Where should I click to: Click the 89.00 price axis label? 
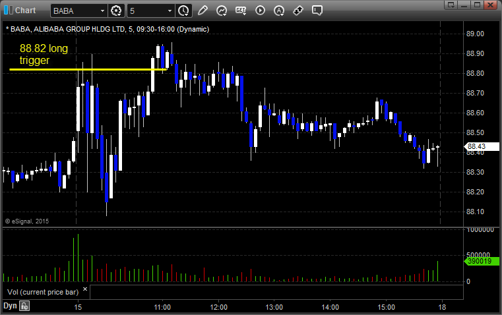click(x=475, y=34)
